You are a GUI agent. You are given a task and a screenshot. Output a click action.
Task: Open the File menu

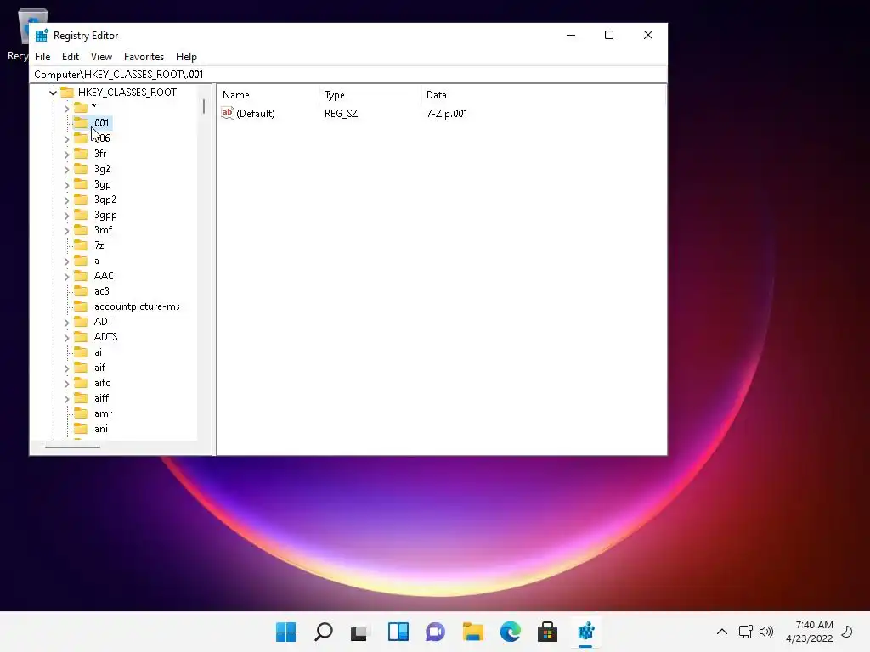pos(42,57)
